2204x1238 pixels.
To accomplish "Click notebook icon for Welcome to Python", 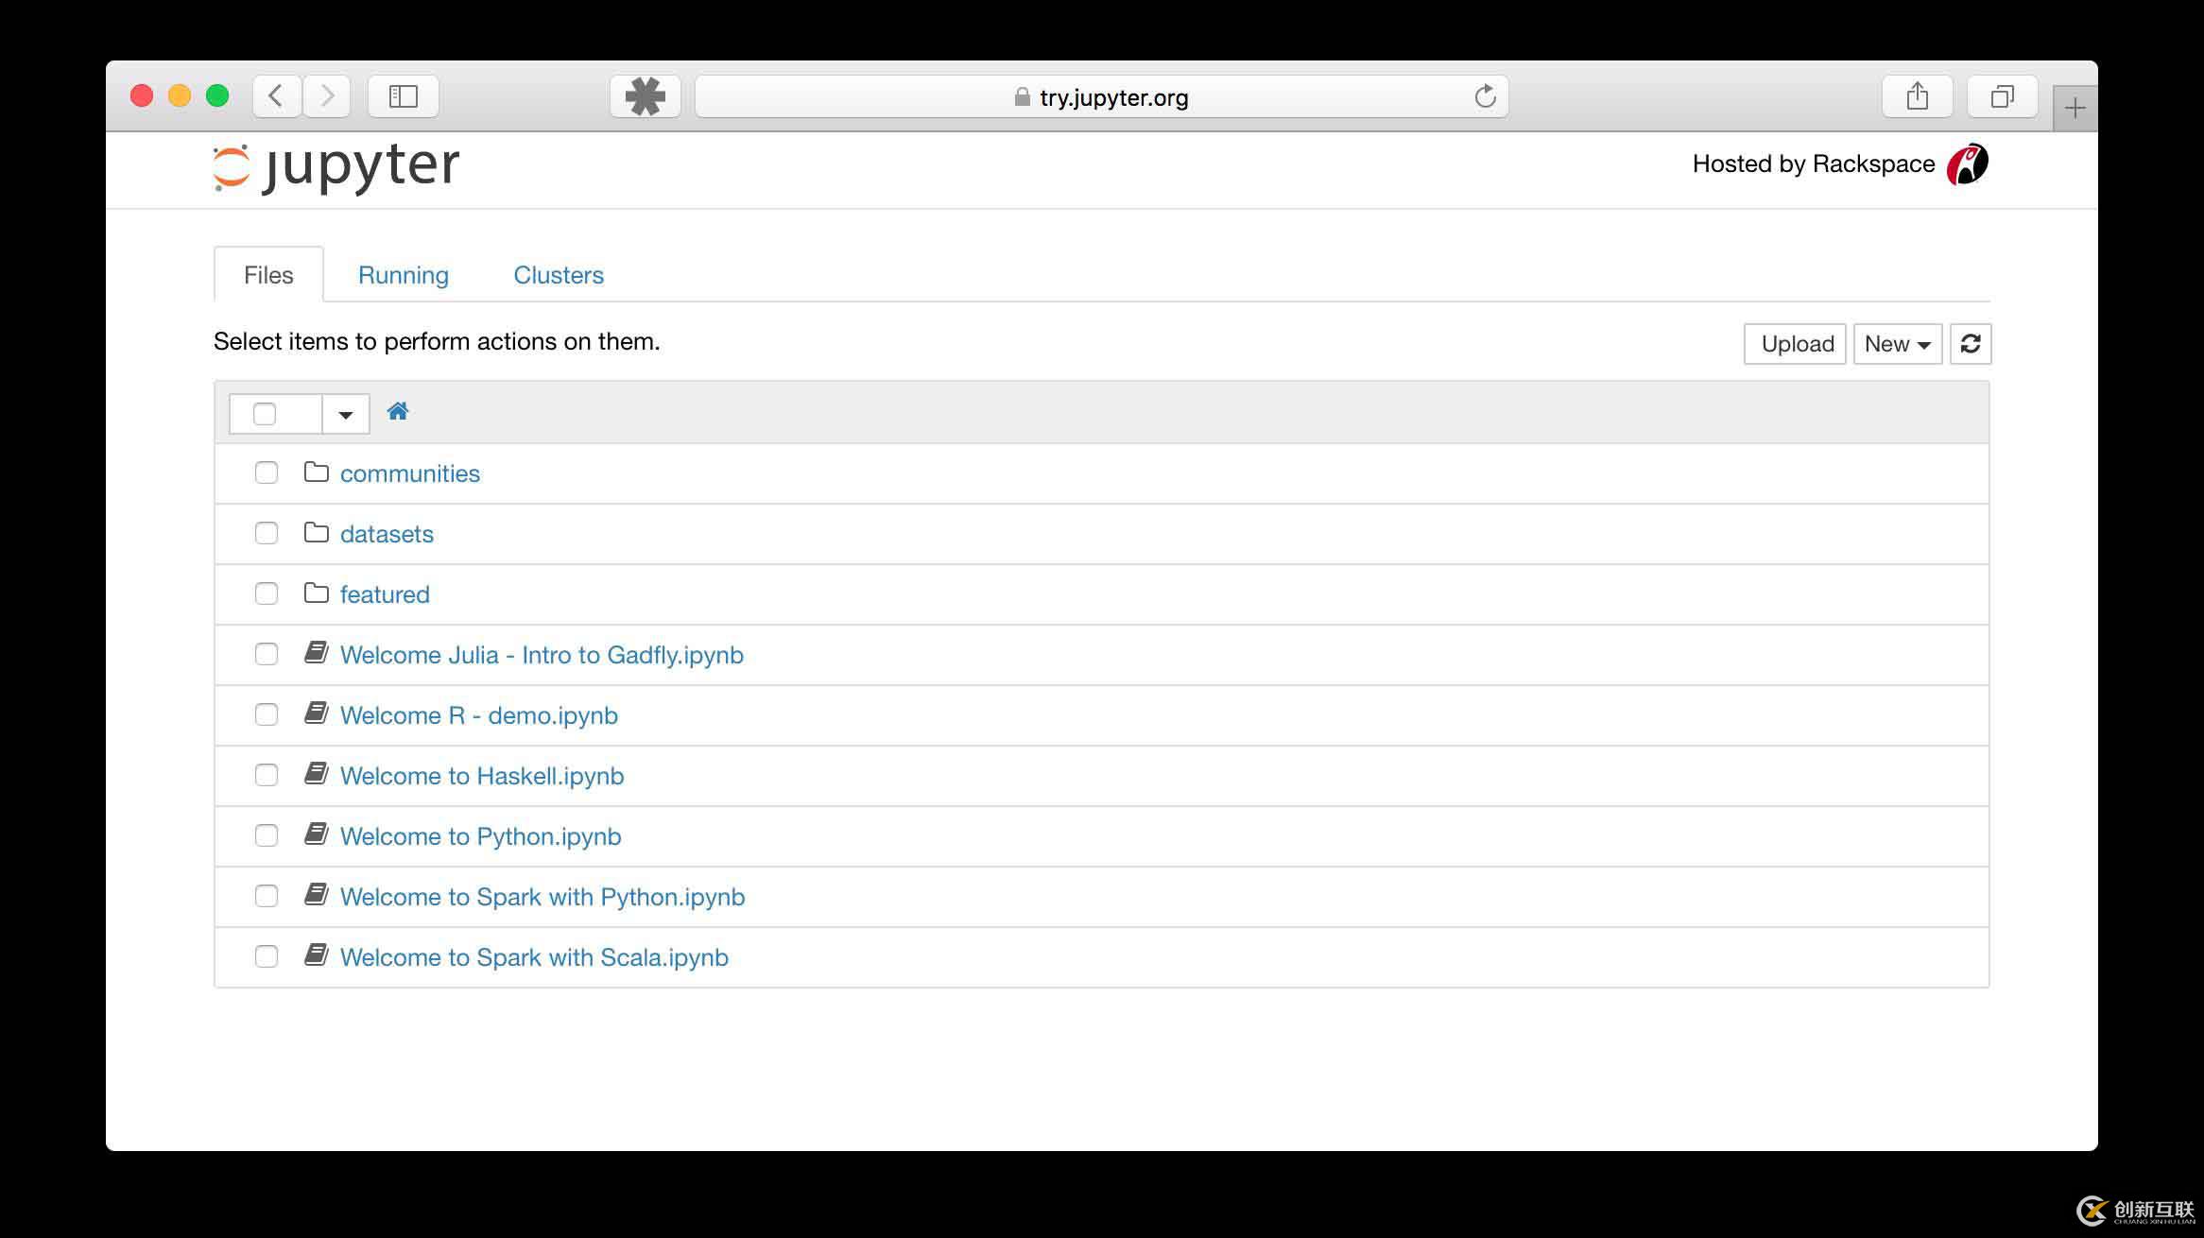I will click(x=317, y=834).
